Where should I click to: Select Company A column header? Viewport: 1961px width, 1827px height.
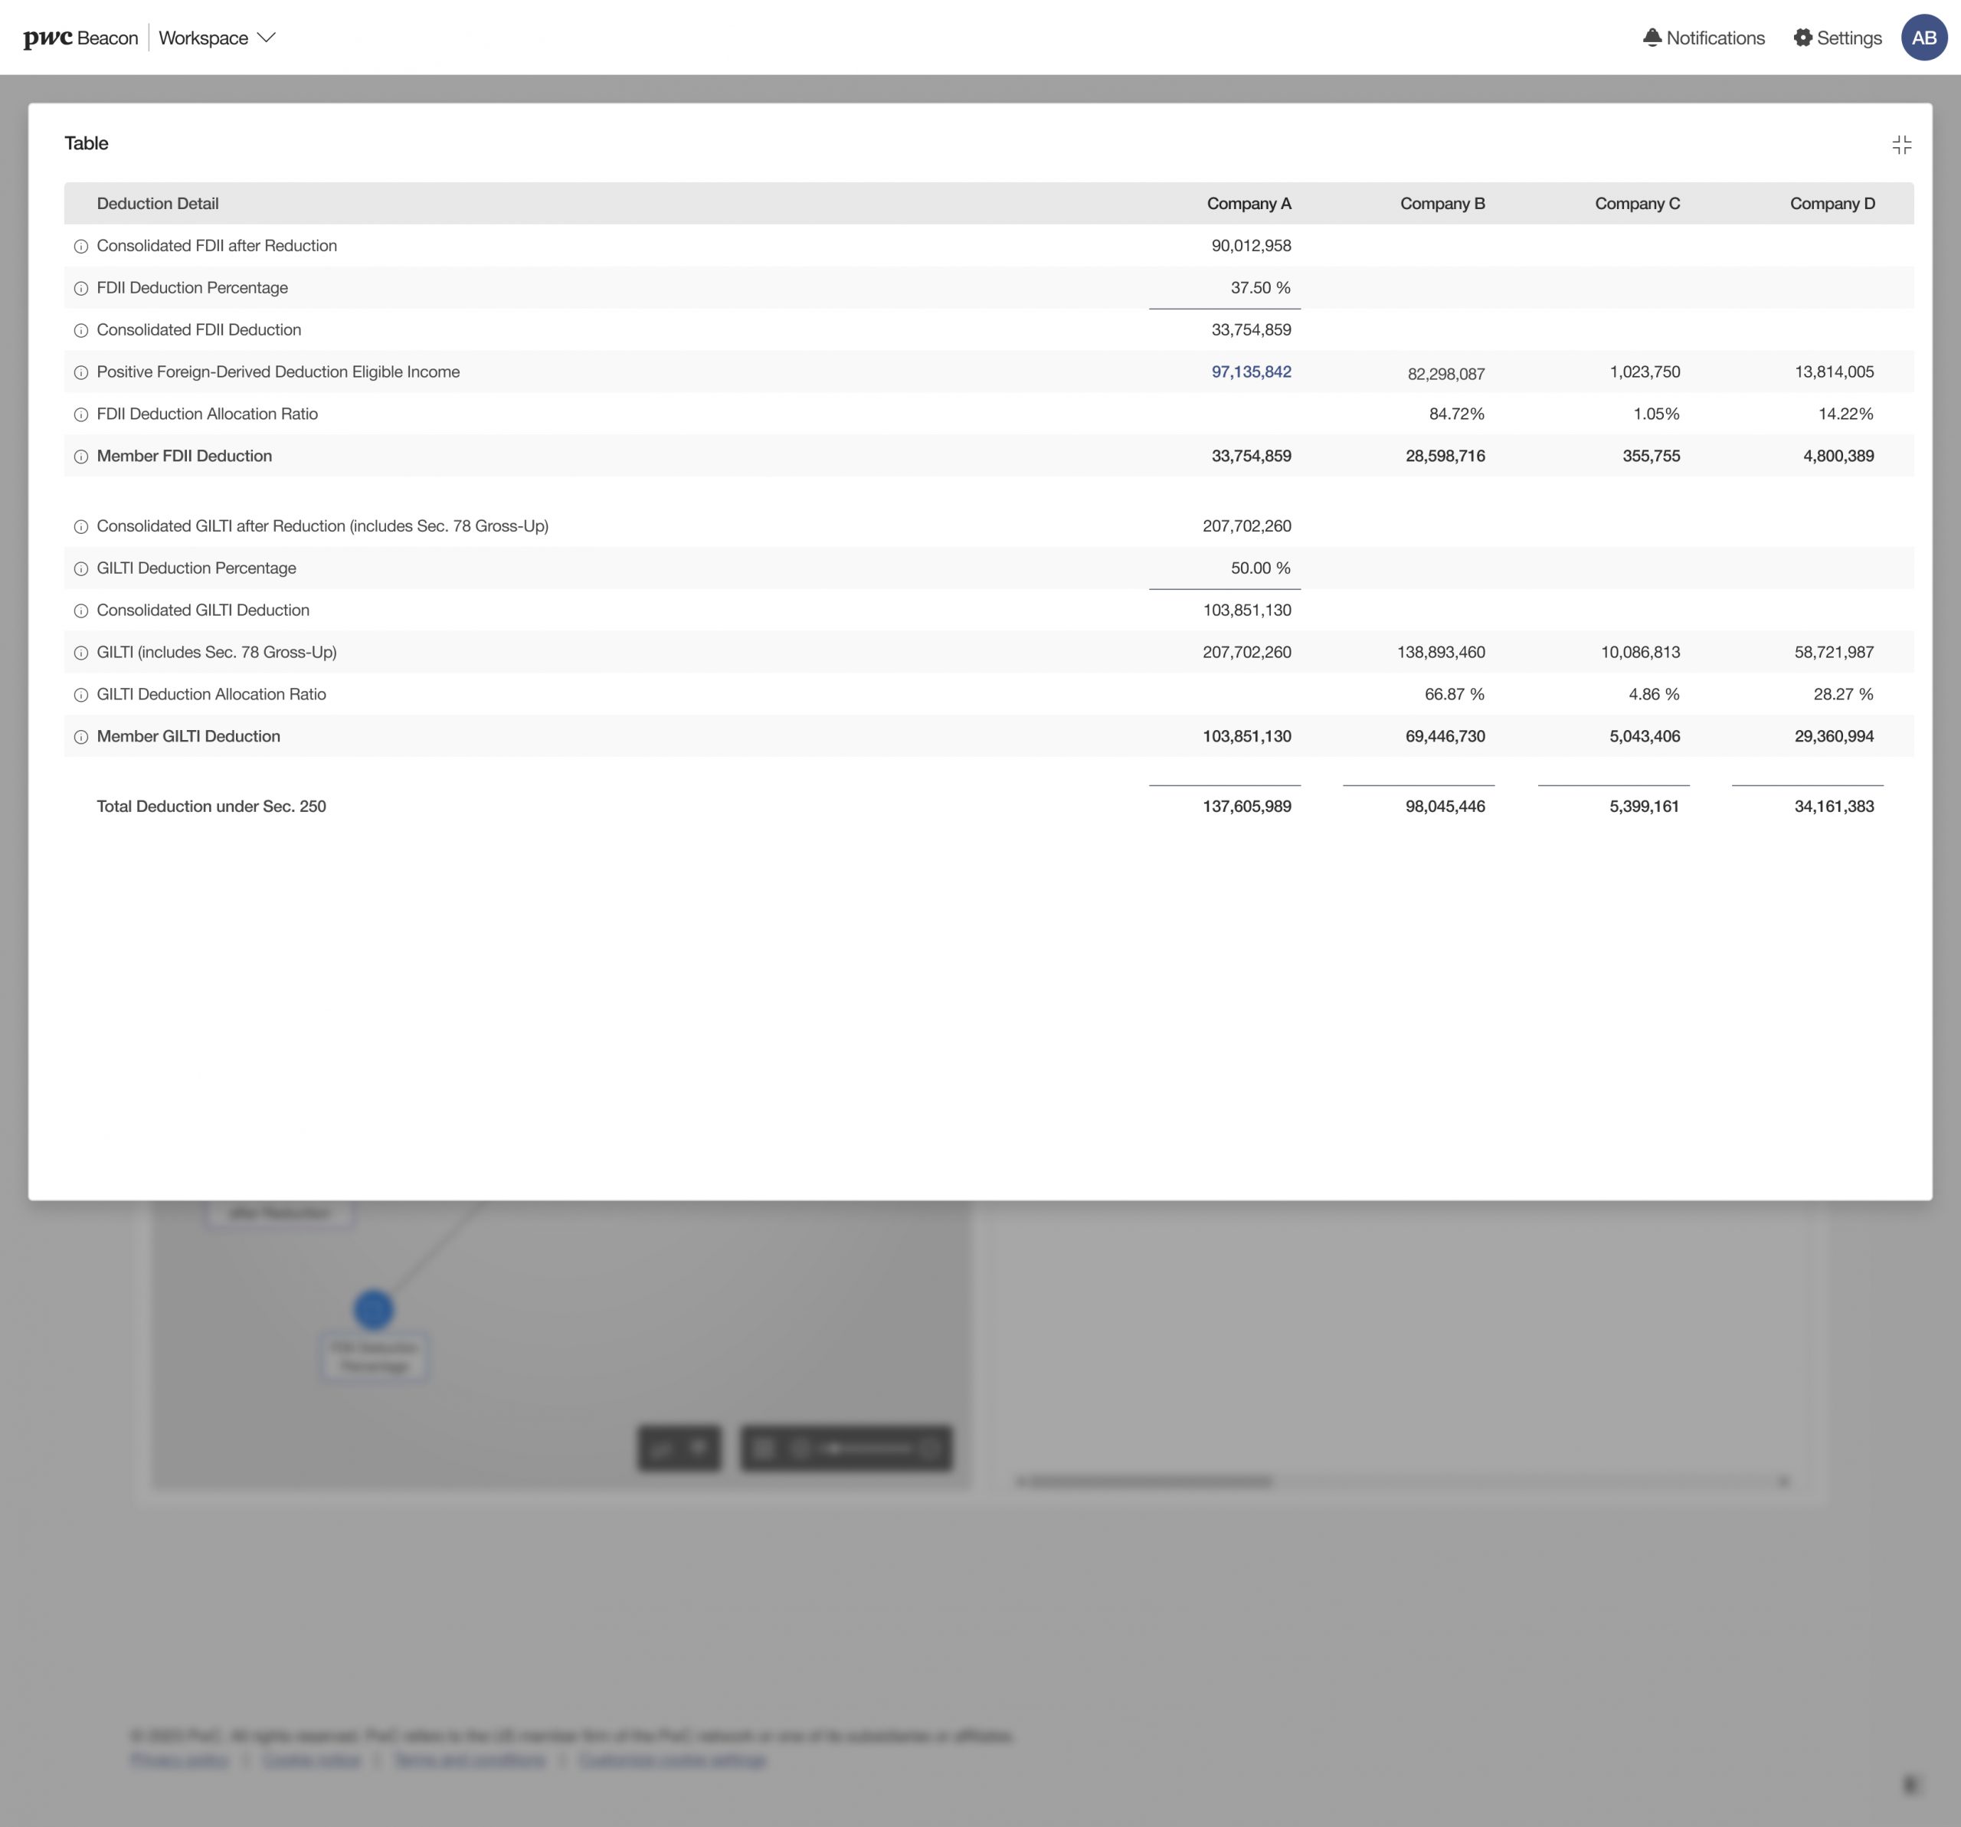point(1249,203)
